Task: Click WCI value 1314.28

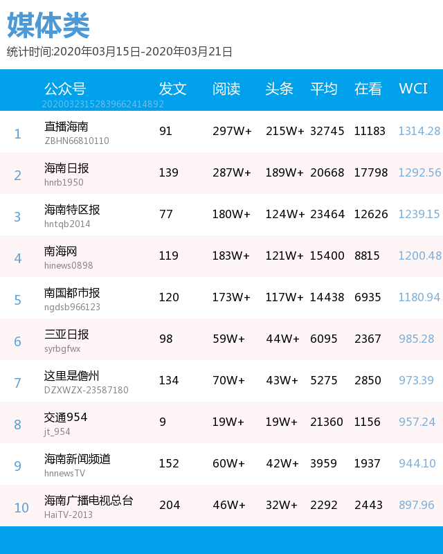Action: [419, 131]
